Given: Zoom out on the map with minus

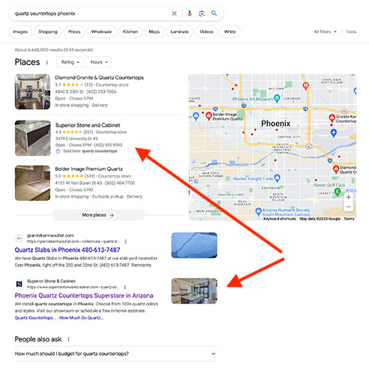Looking at the screenshot, I should (x=349, y=207).
